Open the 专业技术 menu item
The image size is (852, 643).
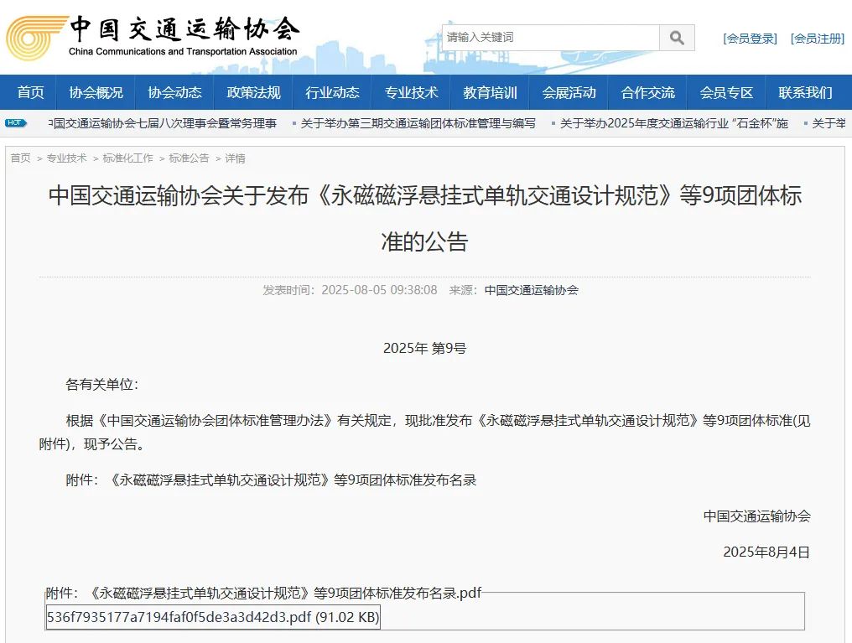click(411, 92)
